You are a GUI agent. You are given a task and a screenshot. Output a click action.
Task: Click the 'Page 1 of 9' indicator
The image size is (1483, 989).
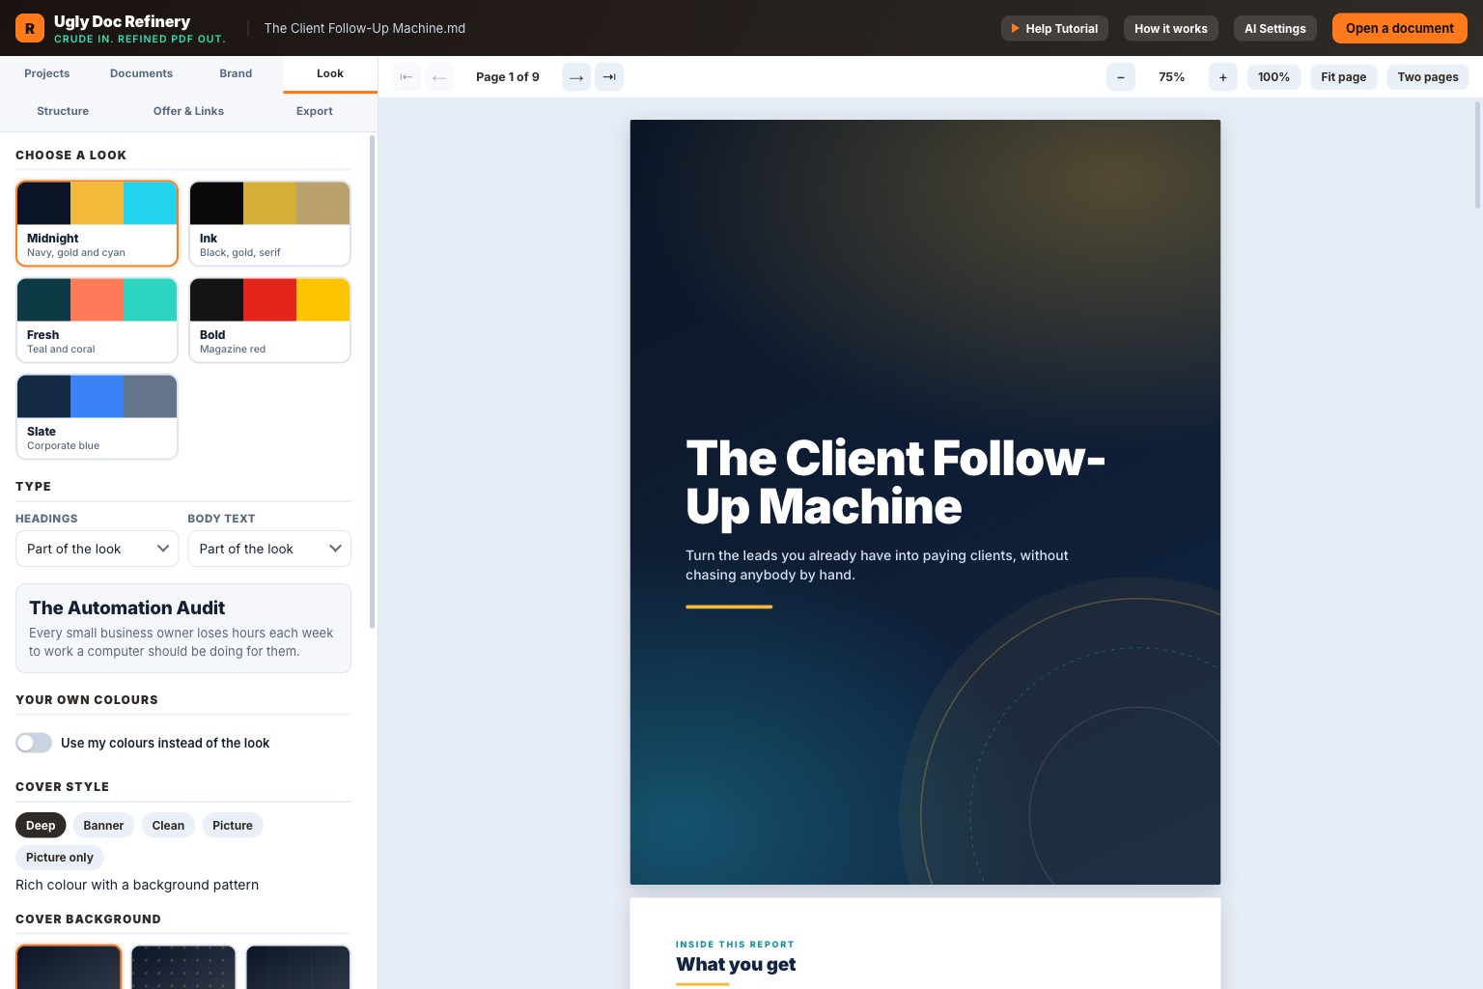coord(508,77)
